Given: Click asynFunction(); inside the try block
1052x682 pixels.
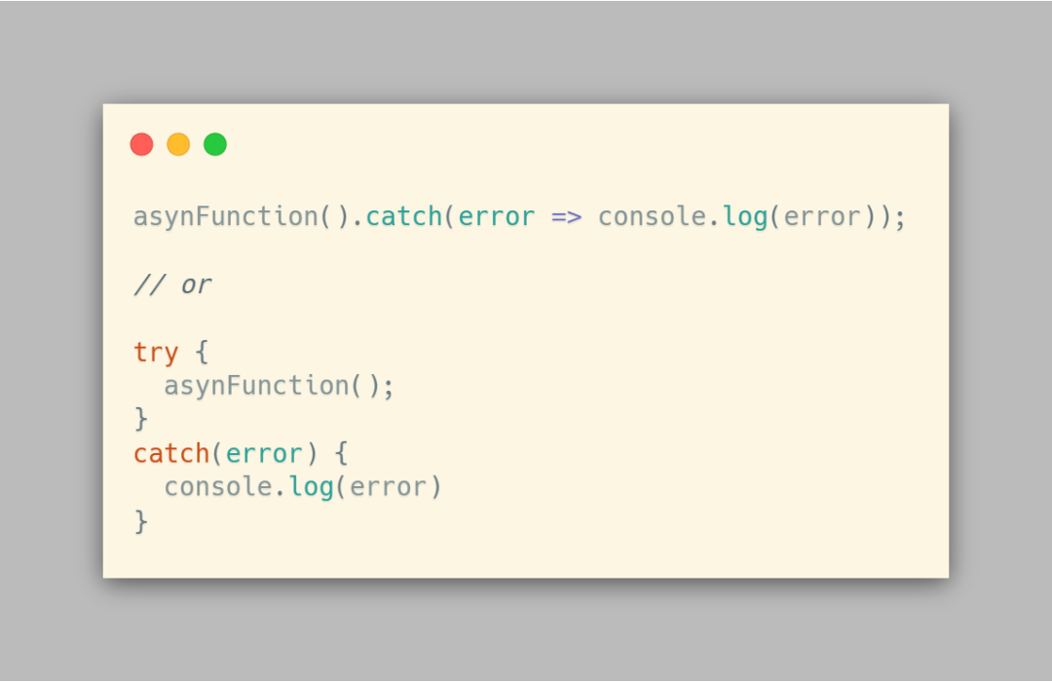Looking at the screenshot, I should click(x=280, y=386).
